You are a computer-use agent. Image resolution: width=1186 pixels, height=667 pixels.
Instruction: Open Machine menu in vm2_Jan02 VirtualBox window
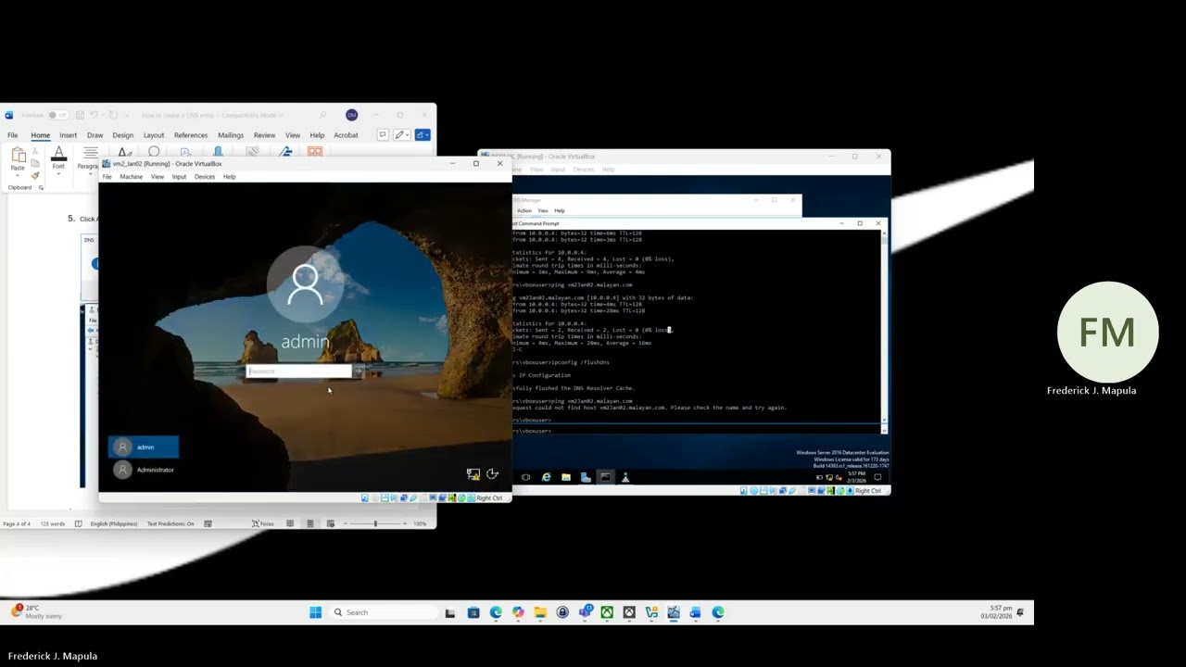click(x=131, y=177)
